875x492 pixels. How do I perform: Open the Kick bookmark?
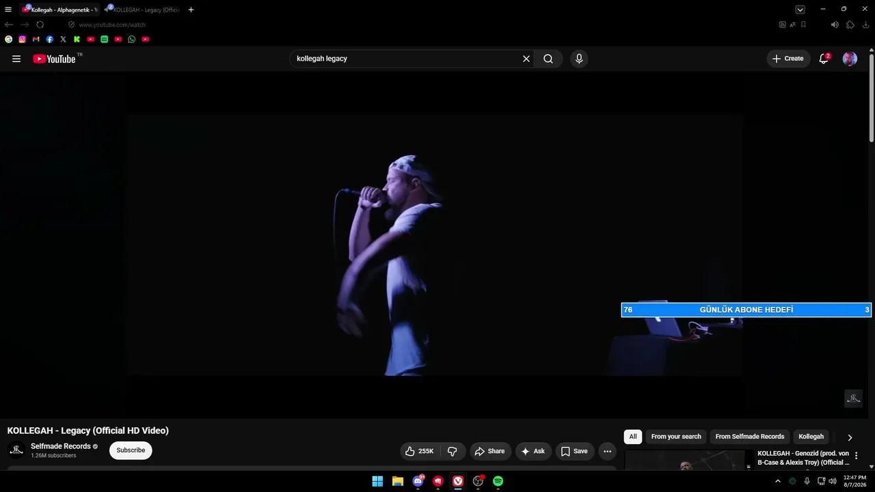coord(77,40)
